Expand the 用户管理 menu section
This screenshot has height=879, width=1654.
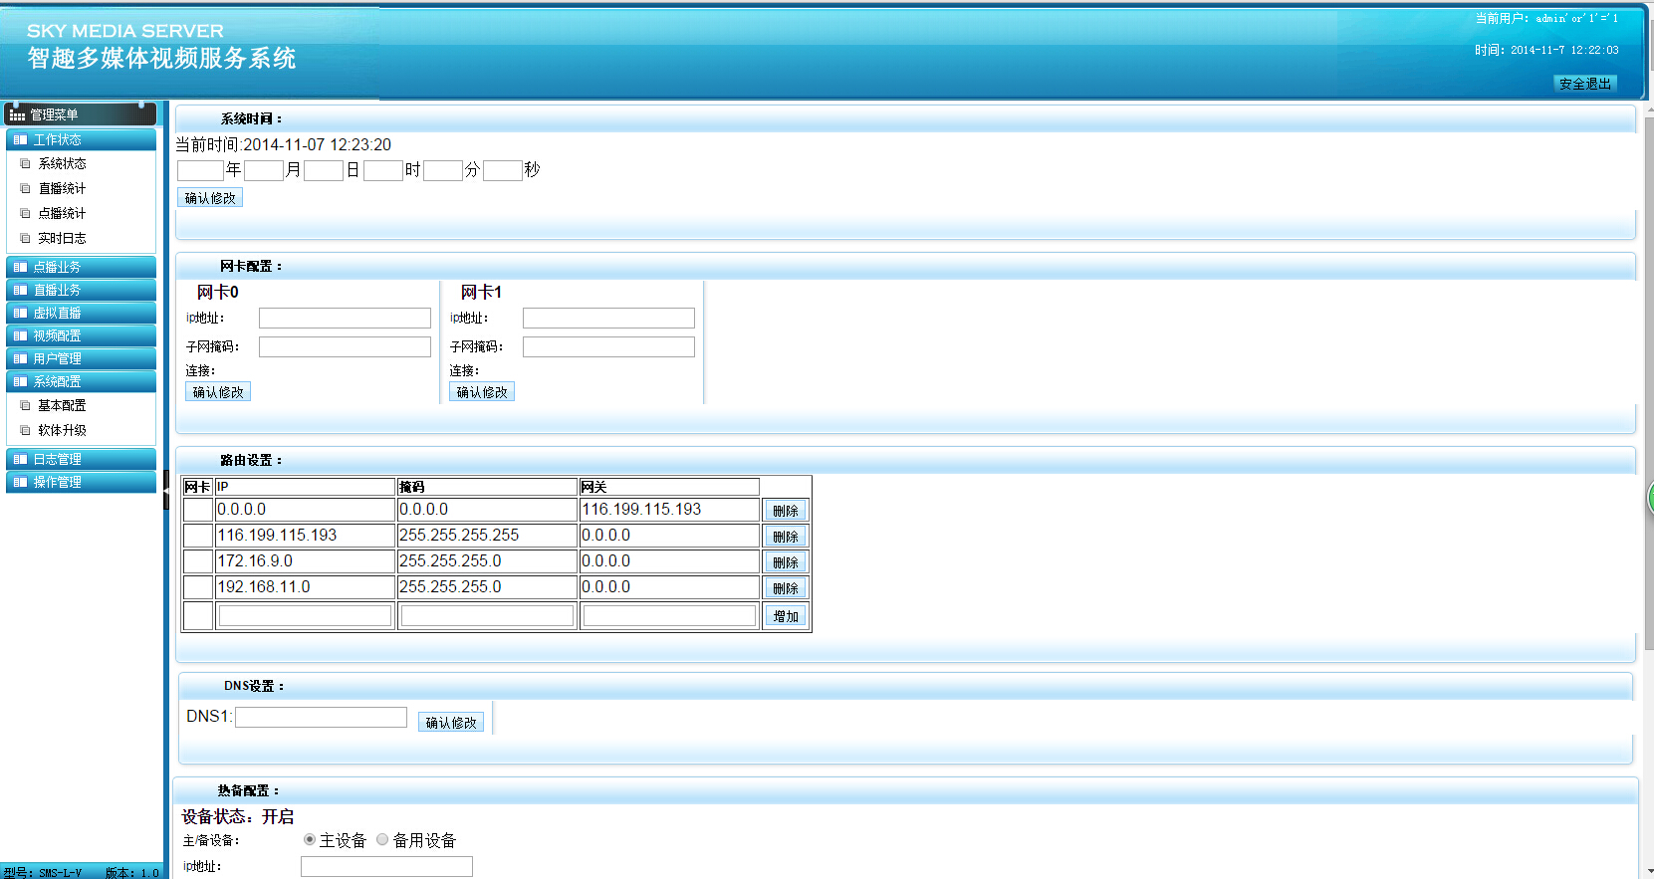81,358
